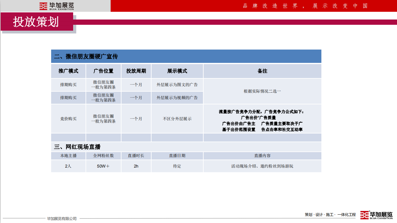Click the Bijia Exhibition logo in the footer
This screenshot has width=397, height=223.
point(376,215)
